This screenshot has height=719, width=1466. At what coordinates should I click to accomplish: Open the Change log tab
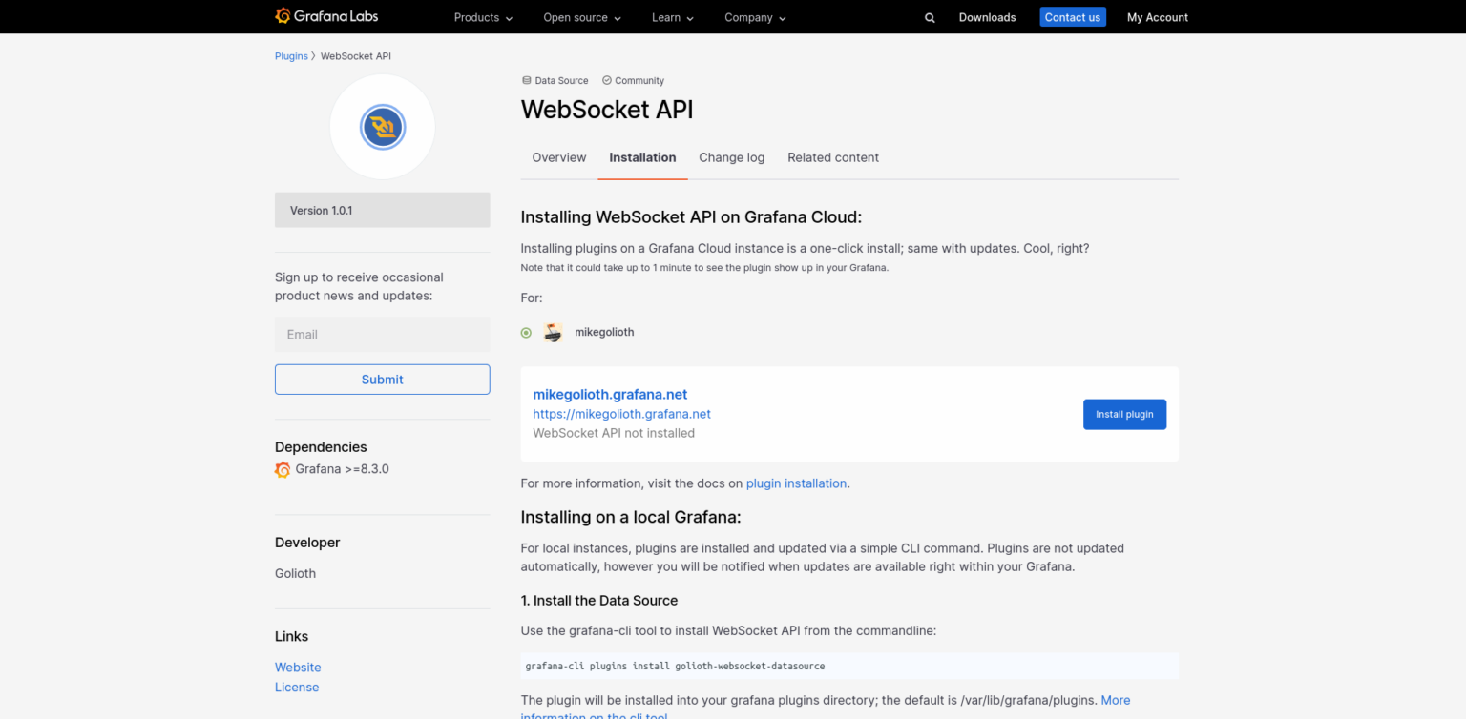731,157
